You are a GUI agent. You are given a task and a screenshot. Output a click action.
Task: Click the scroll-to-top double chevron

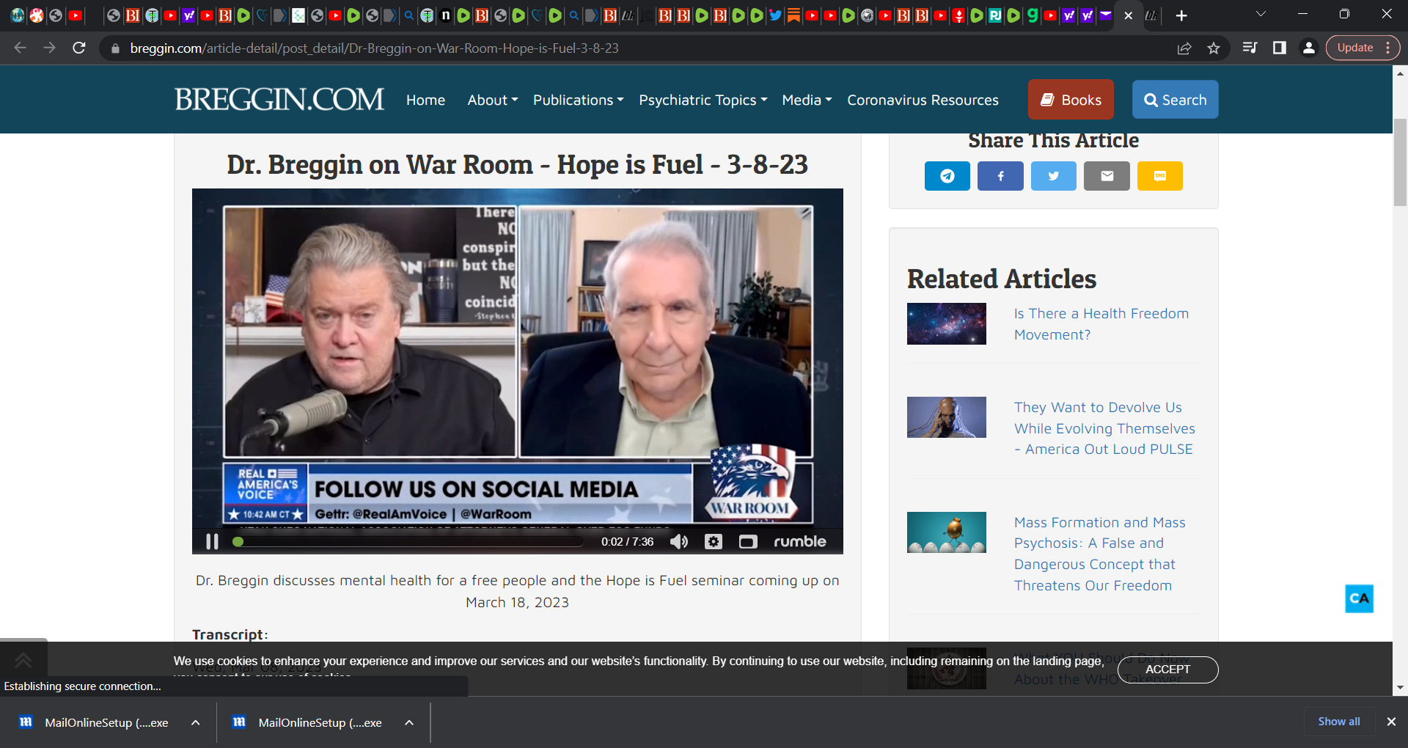pyautogui.click(x=23, y=660)
